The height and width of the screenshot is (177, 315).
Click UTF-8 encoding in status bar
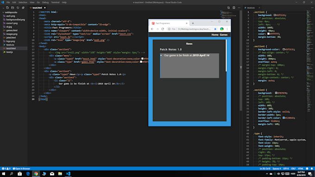tap(286, 169)
